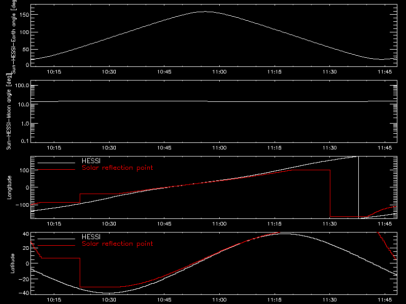Click the Sun-HESSI-Moon angle [deg] axis title
406x304 pixels.
click(x=9, y=112)
